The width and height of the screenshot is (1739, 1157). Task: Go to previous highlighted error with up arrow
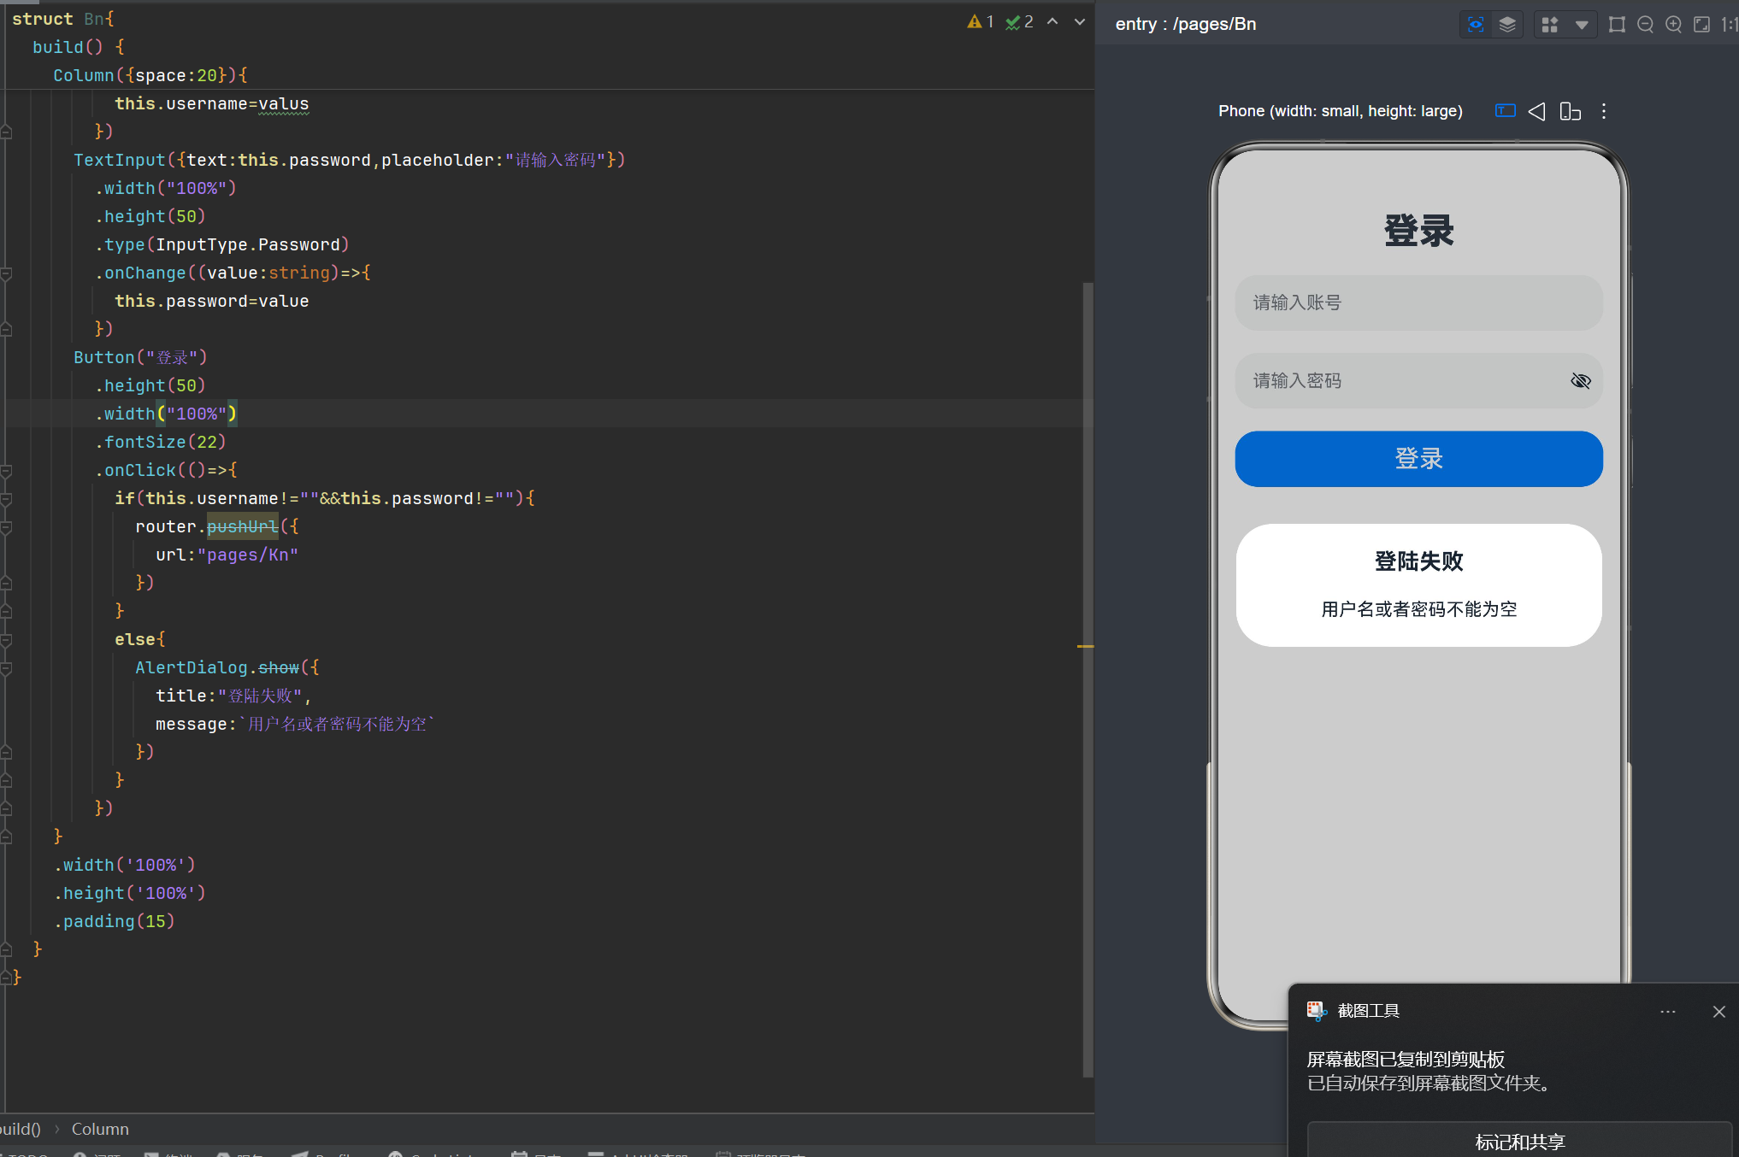click(x=1052, y=22)
